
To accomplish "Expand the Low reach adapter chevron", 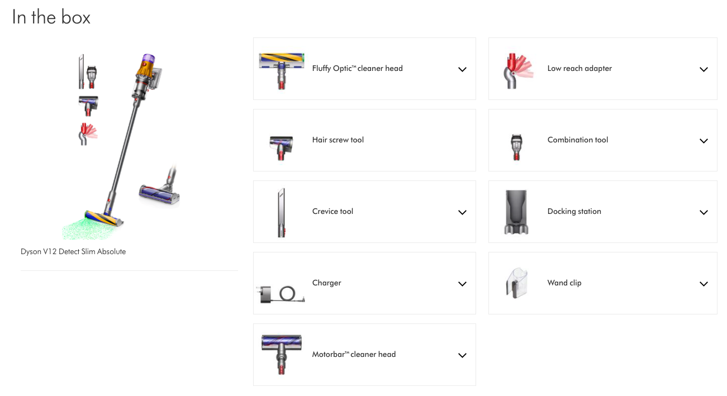I will click(x=704, y=69).
